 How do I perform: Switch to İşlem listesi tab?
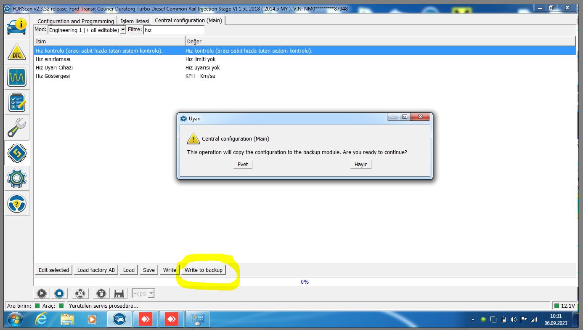click(x=135, y=21)
